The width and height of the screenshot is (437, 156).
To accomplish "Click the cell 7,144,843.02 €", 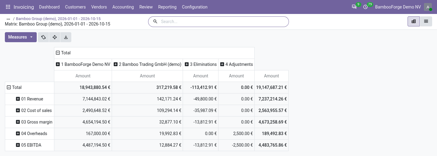I will coord(83,99).
